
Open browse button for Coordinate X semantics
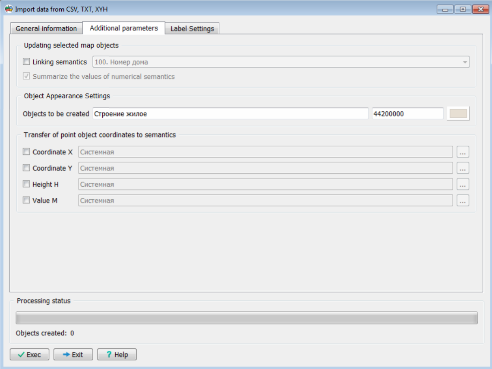point(463,152)
